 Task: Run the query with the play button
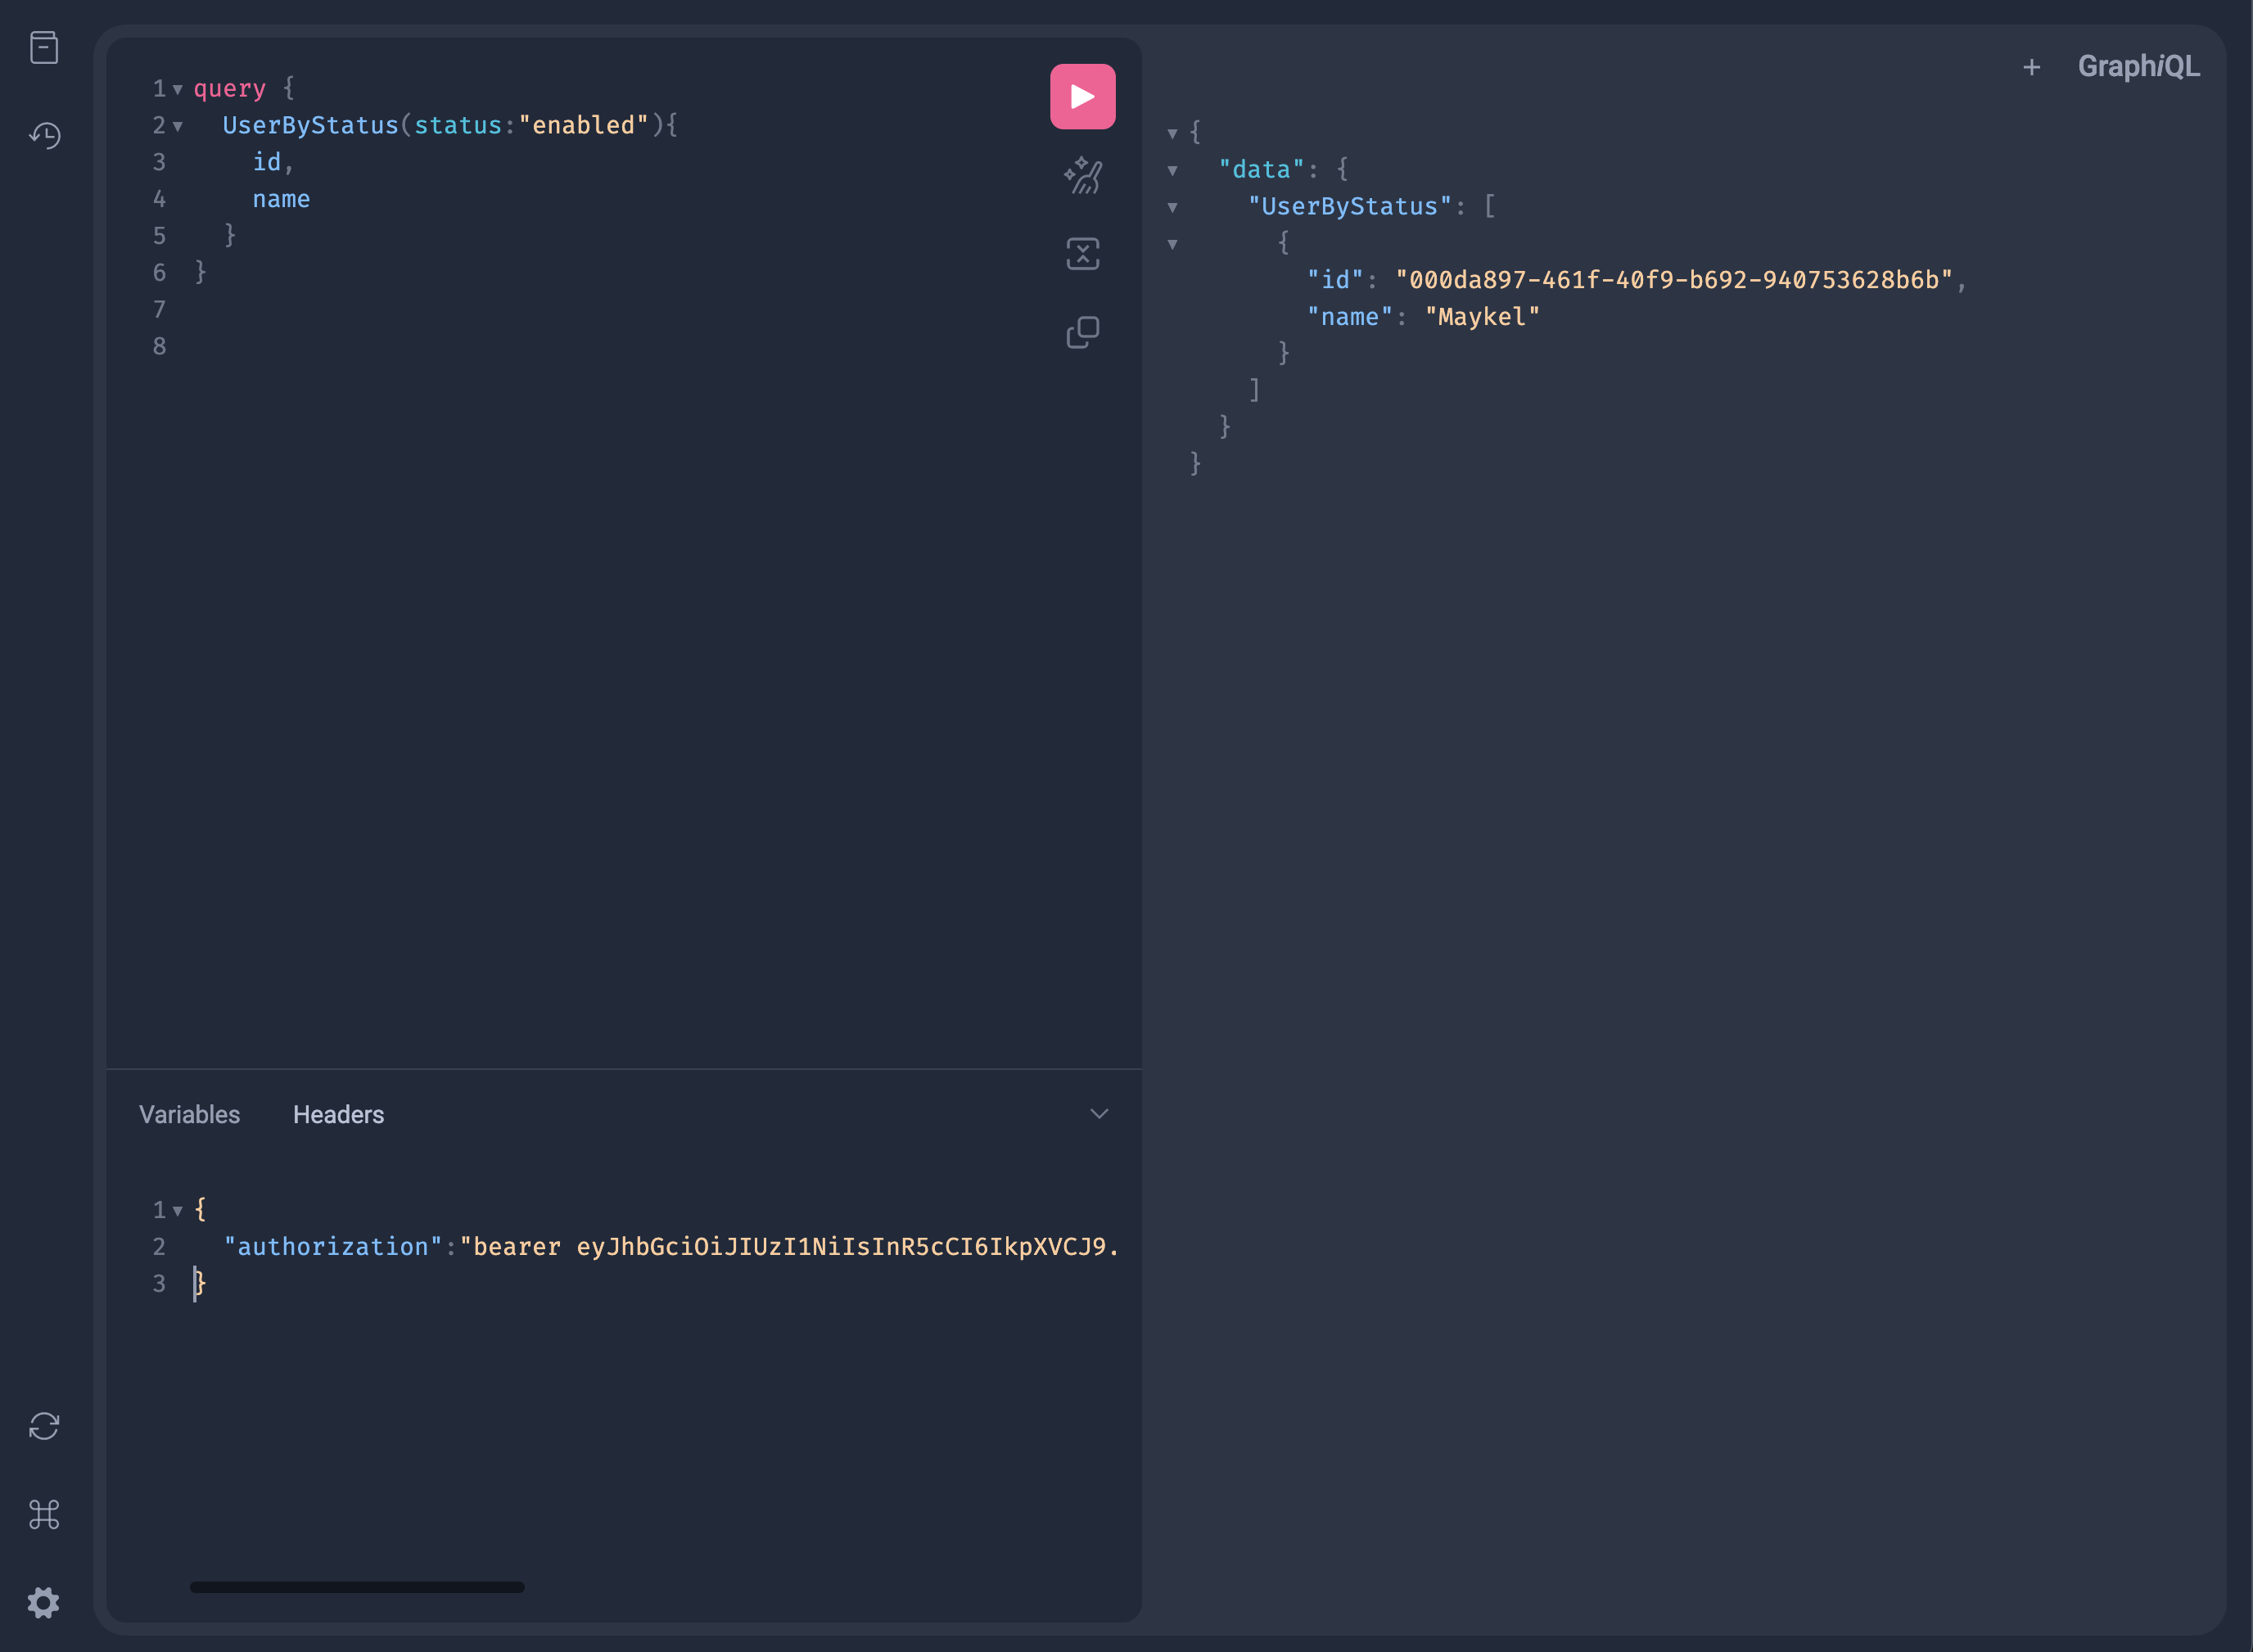pos(1082,96)
